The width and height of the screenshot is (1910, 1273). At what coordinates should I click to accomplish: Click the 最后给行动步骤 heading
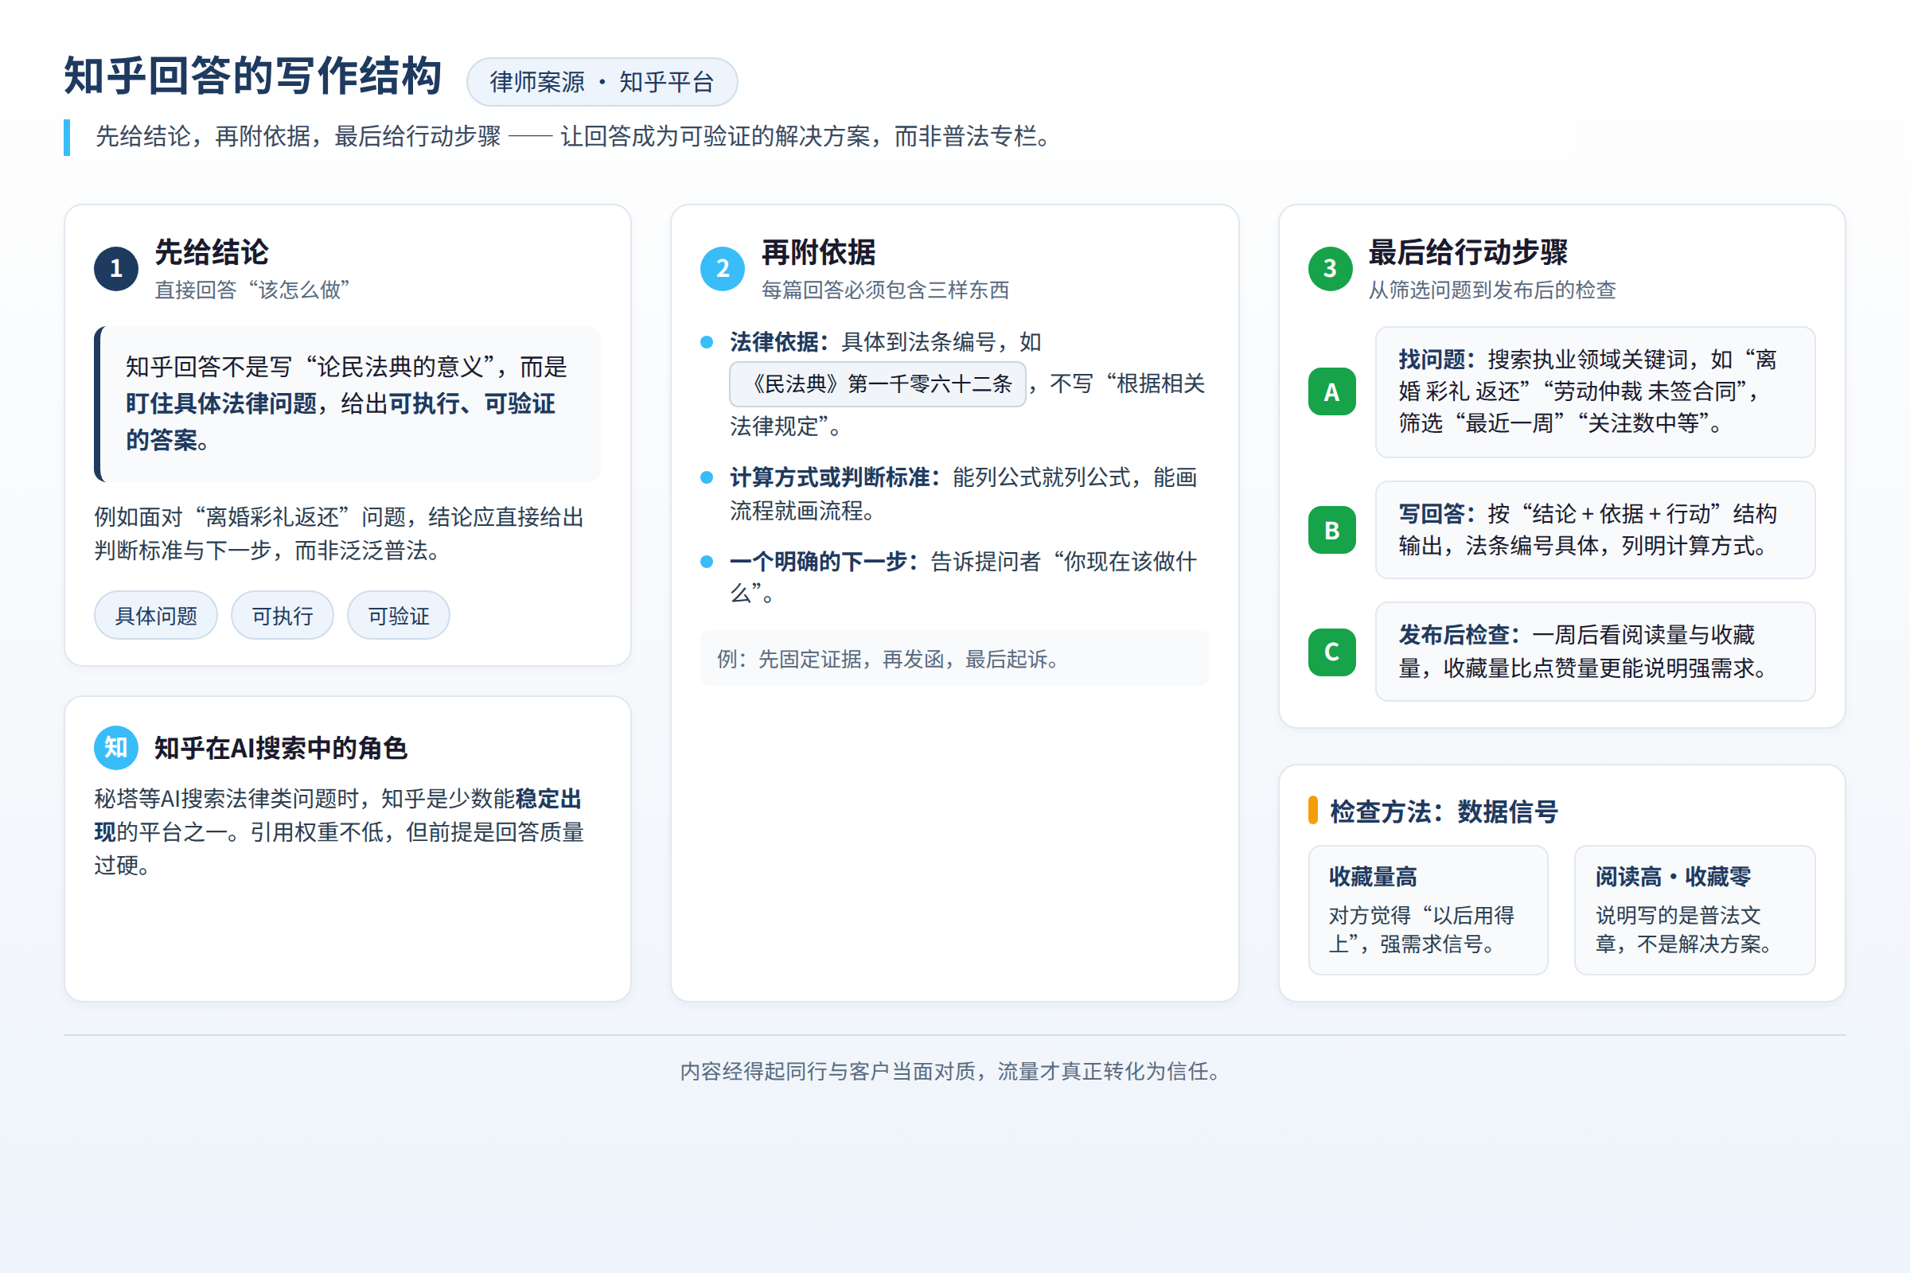[x=1468, y=252]
